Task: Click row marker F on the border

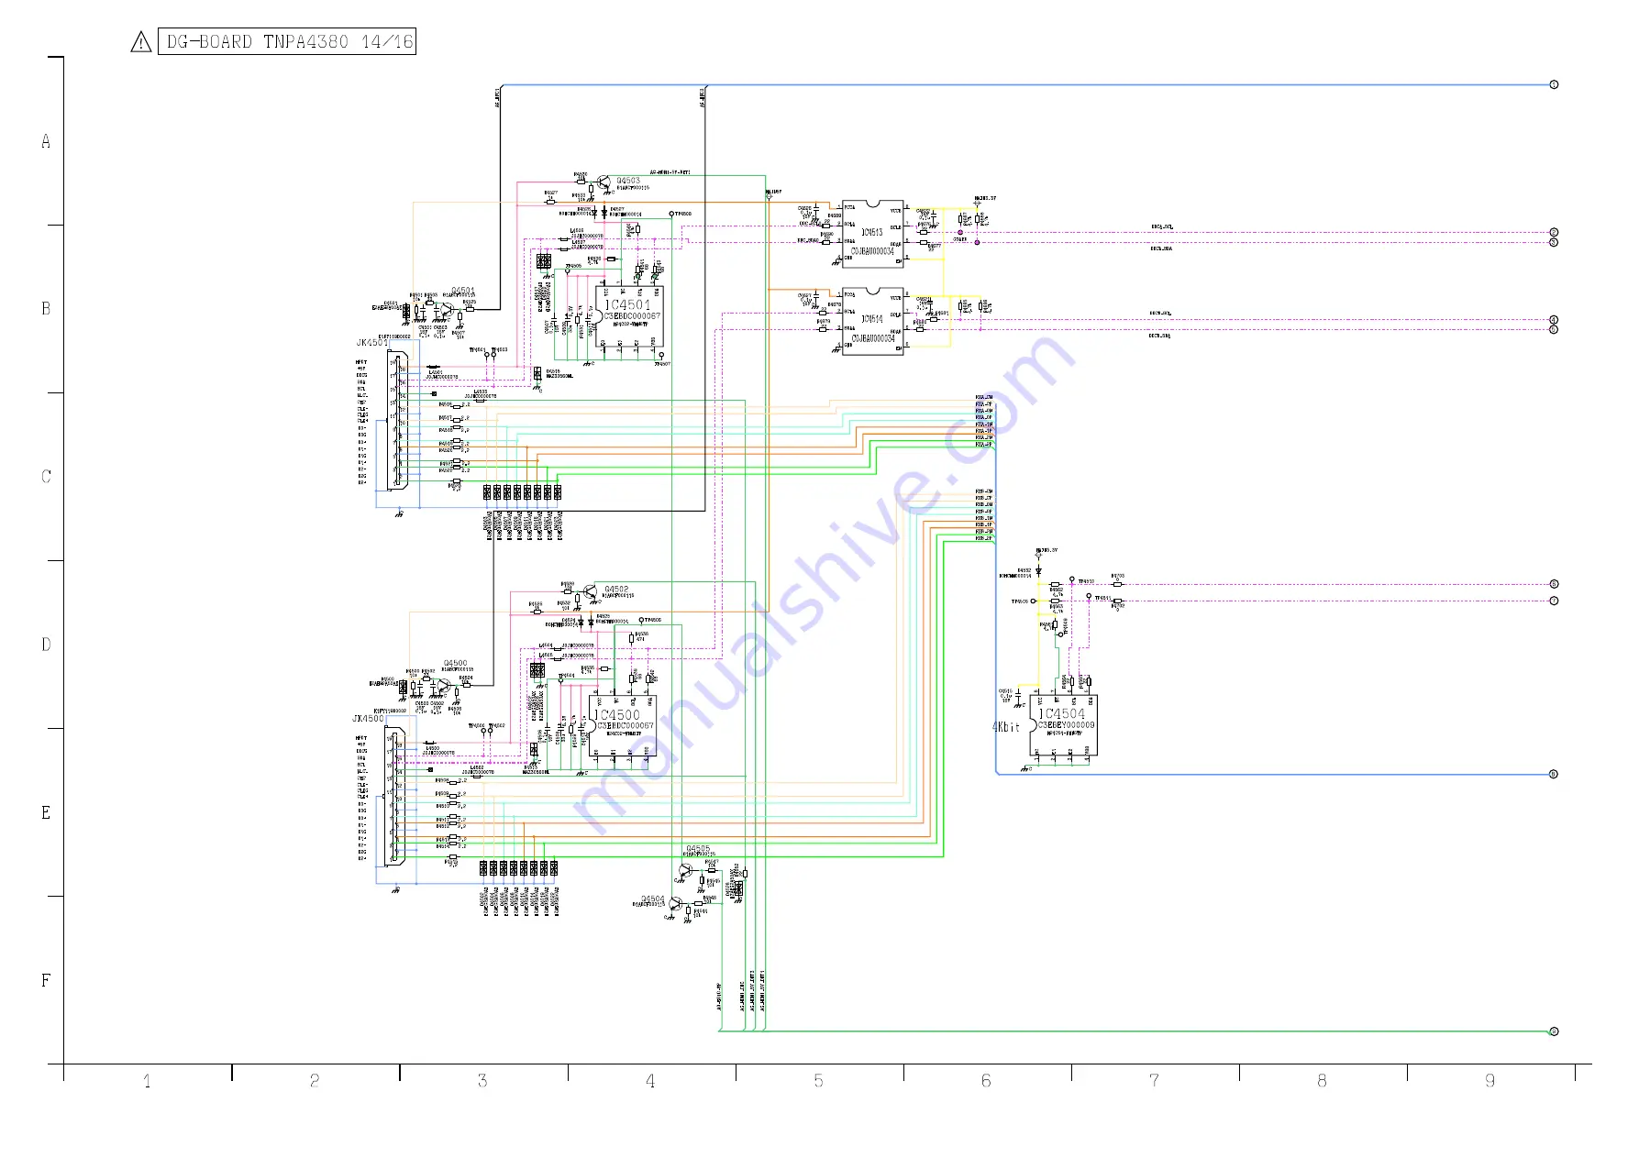Action: pos(46,980)
